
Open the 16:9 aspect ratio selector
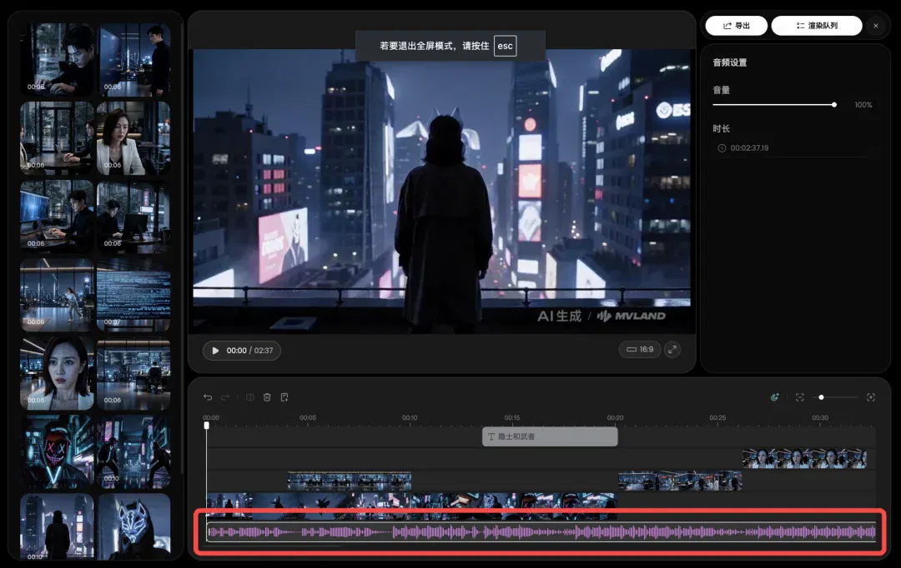click(x=640, y=350)
